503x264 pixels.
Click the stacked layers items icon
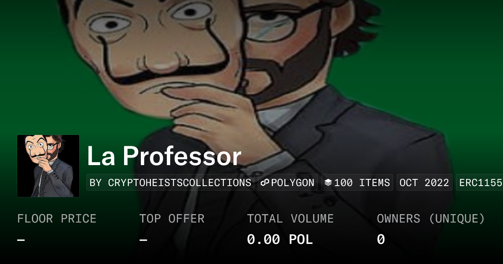point(328,183)
